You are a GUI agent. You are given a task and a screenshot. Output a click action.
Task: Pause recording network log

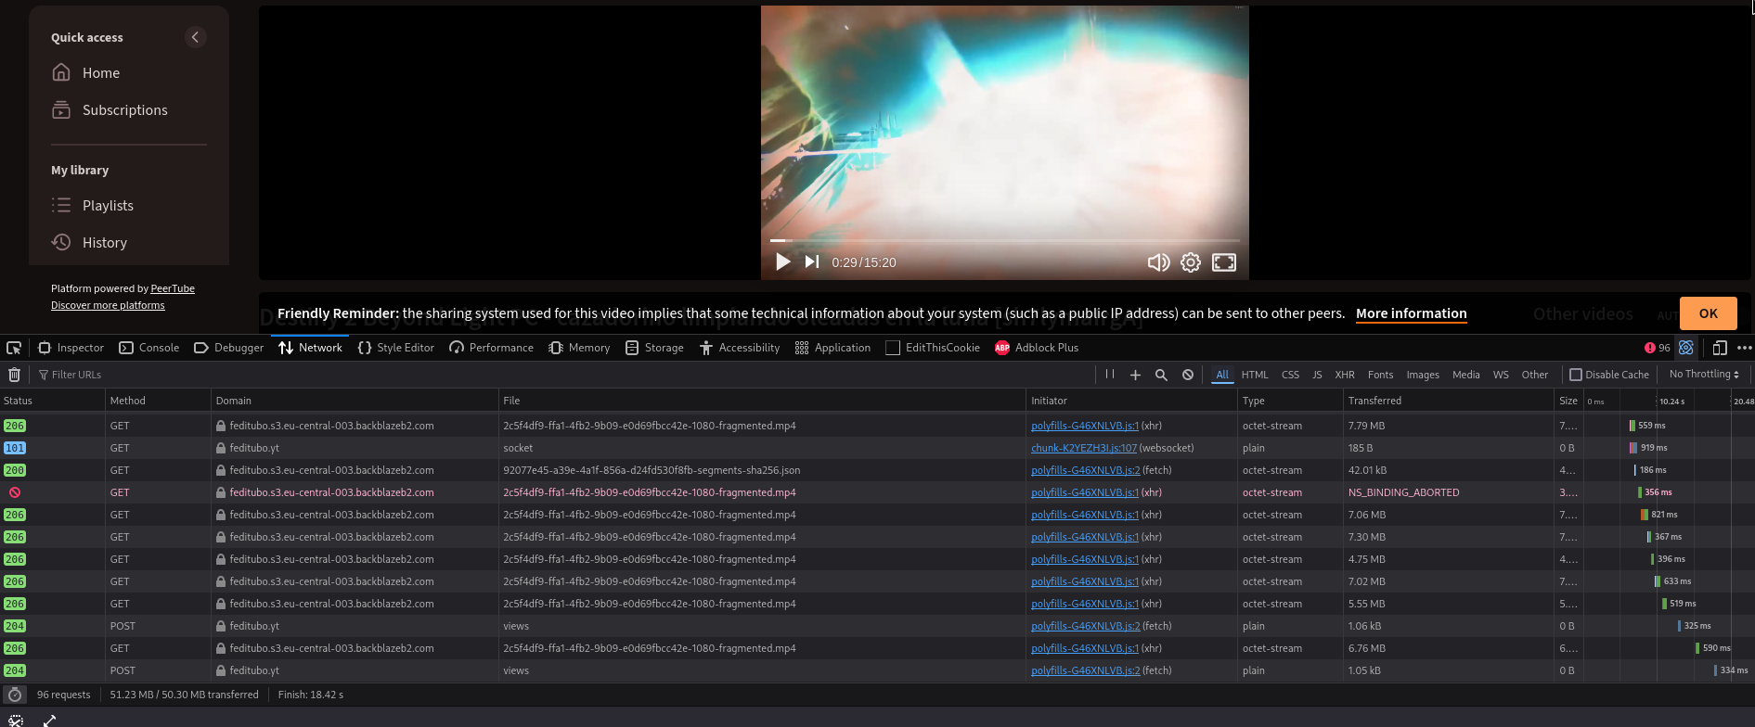(1110, 375)
